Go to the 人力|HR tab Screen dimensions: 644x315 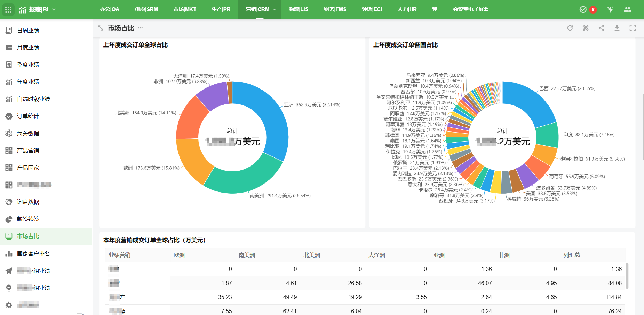tap(407, 9)
